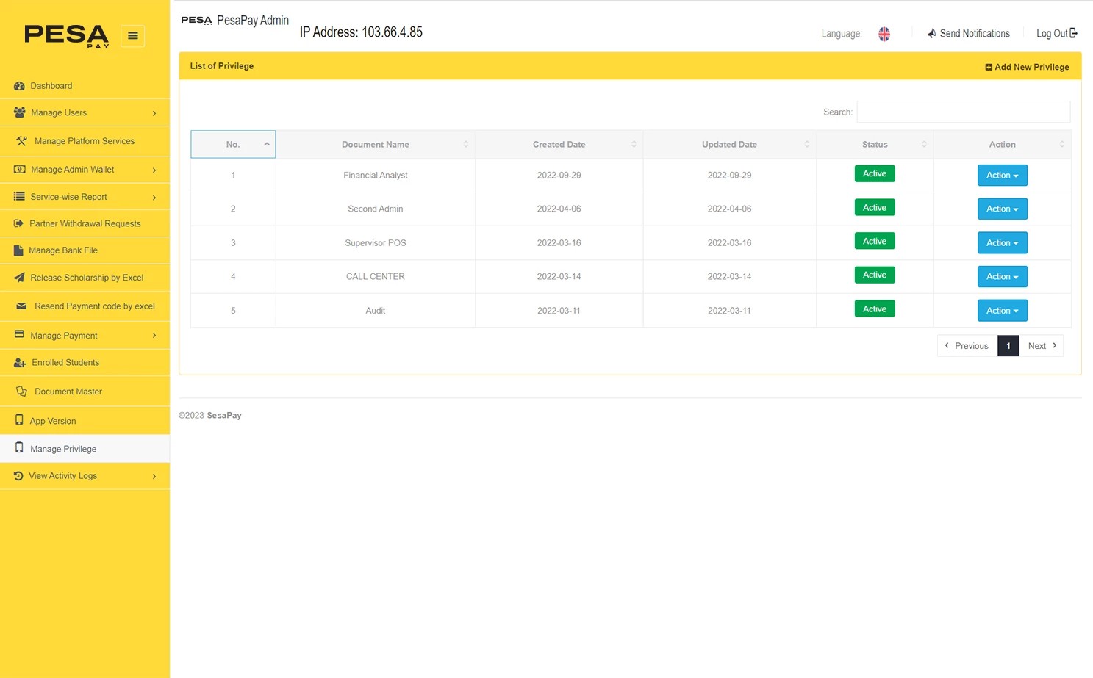The height and width of the screenshot is (678, 1093).
Task: Select the wrench icon for Manage Platform Services
Action: (x=21, y=141)
